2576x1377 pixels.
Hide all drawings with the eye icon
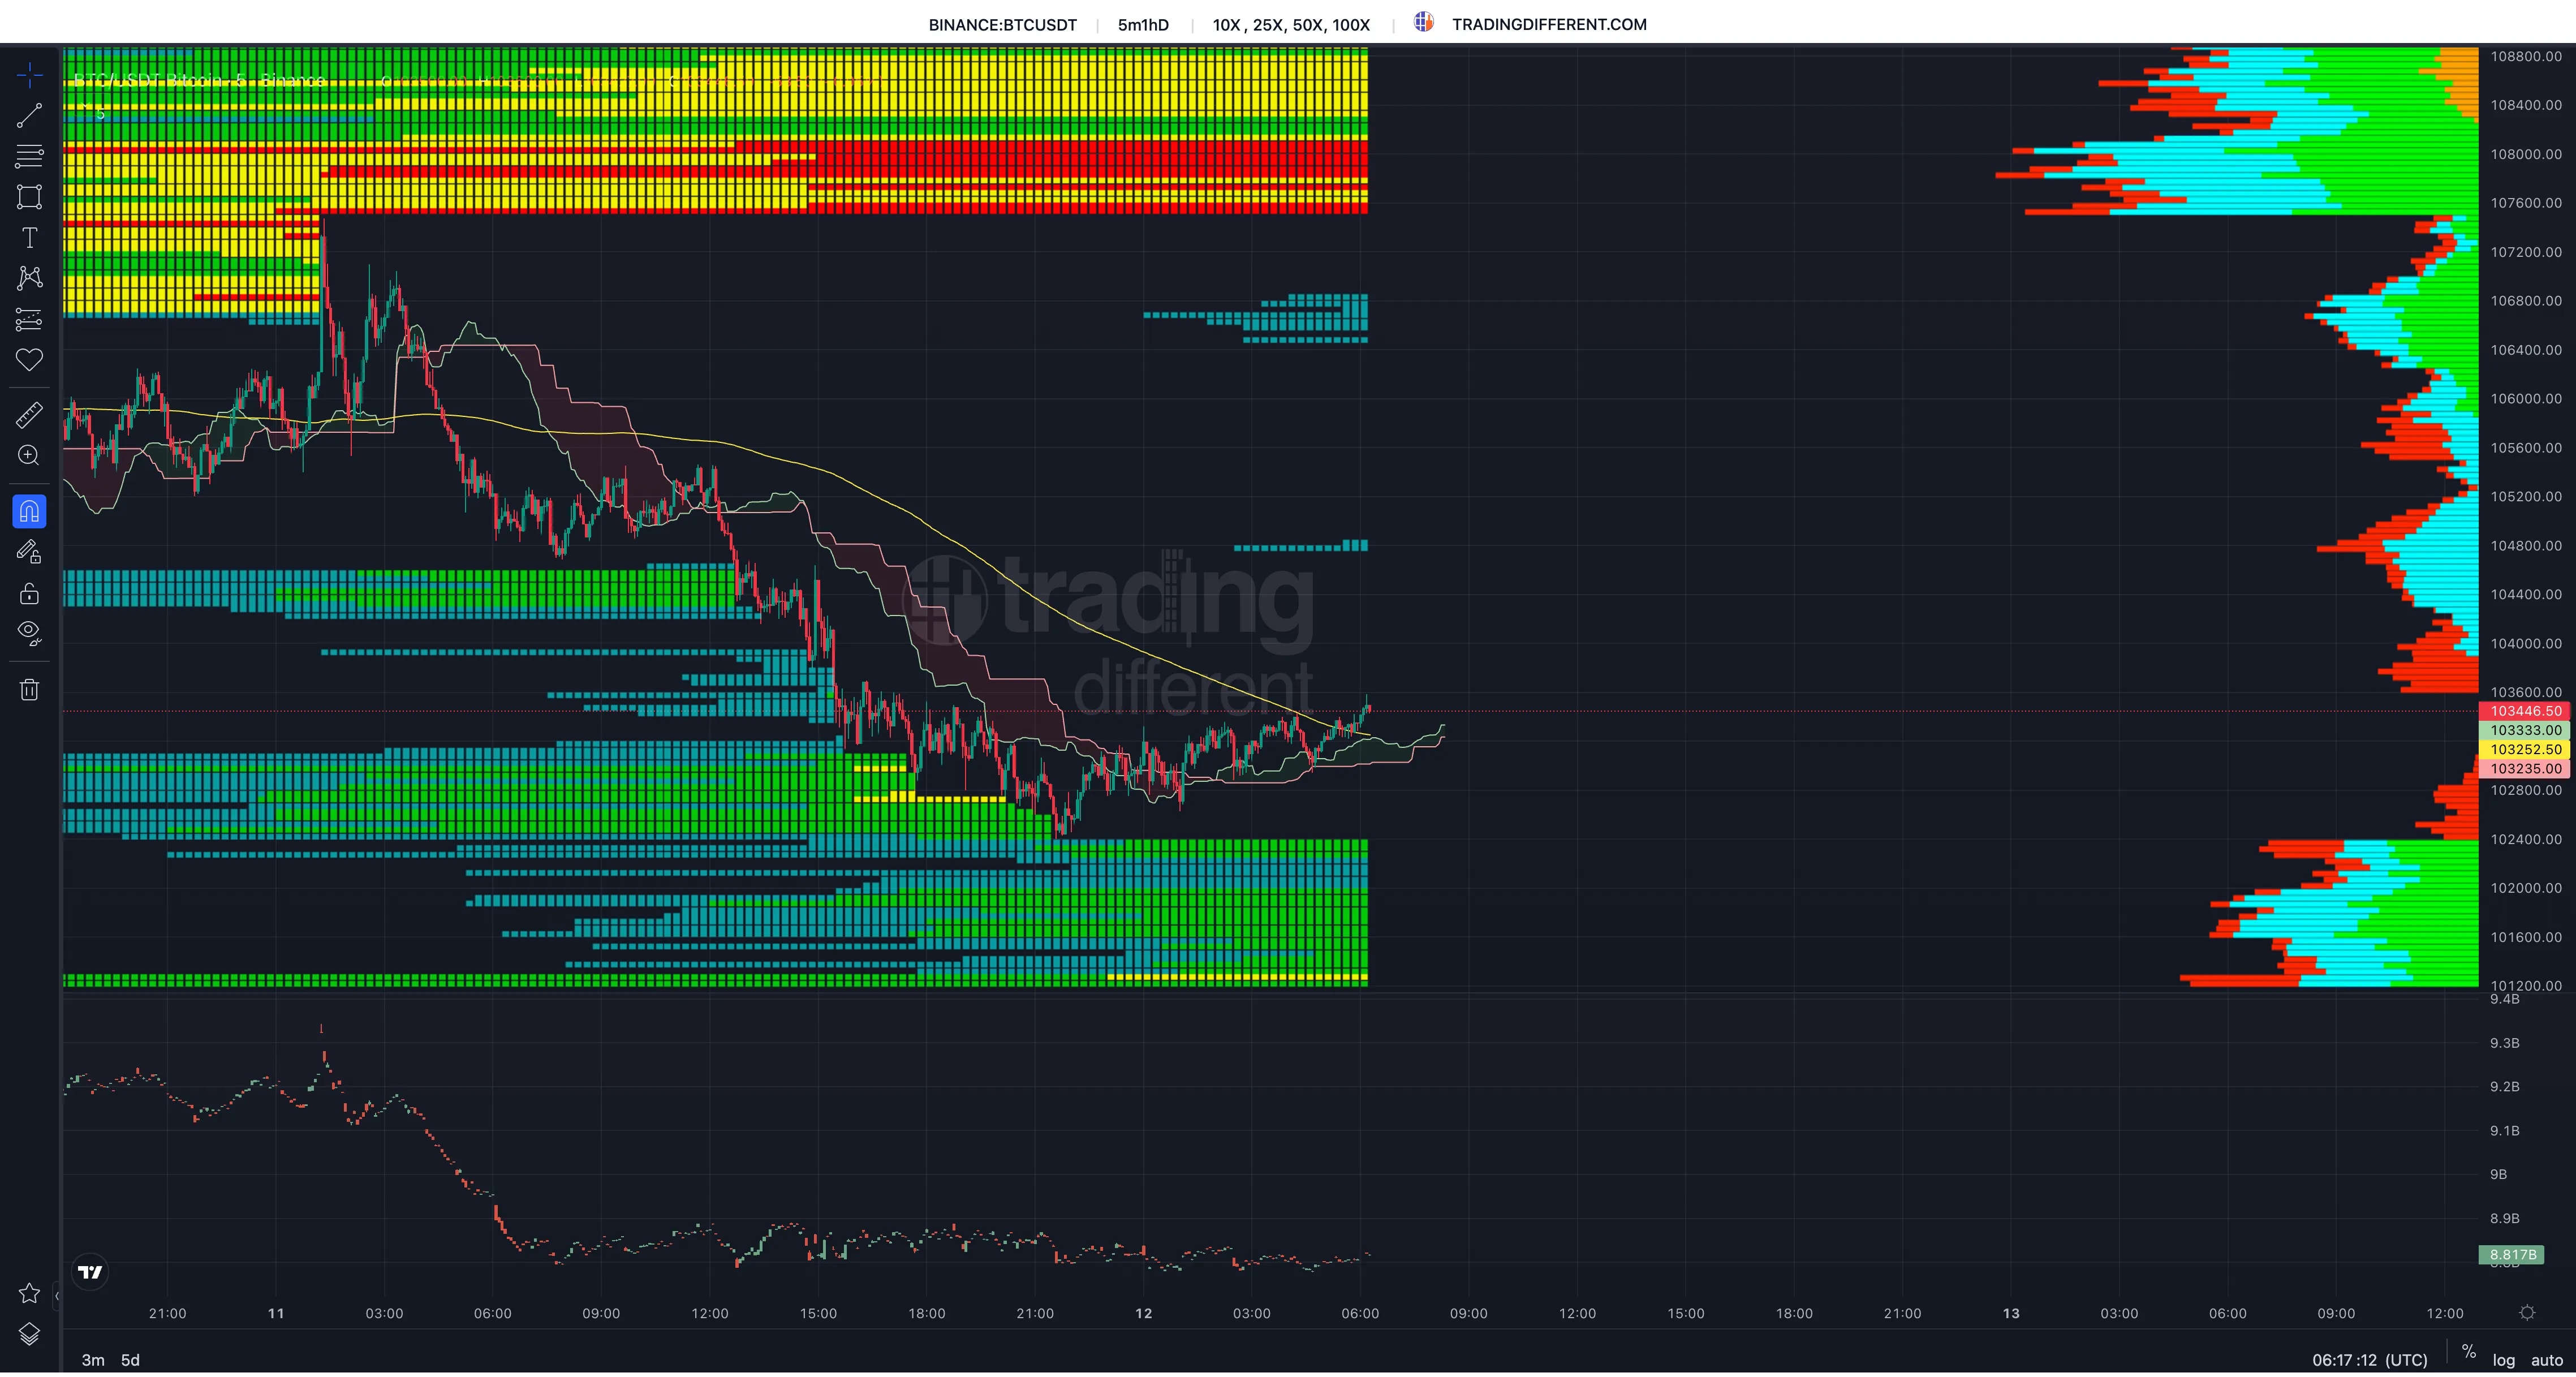click(29, 632)
